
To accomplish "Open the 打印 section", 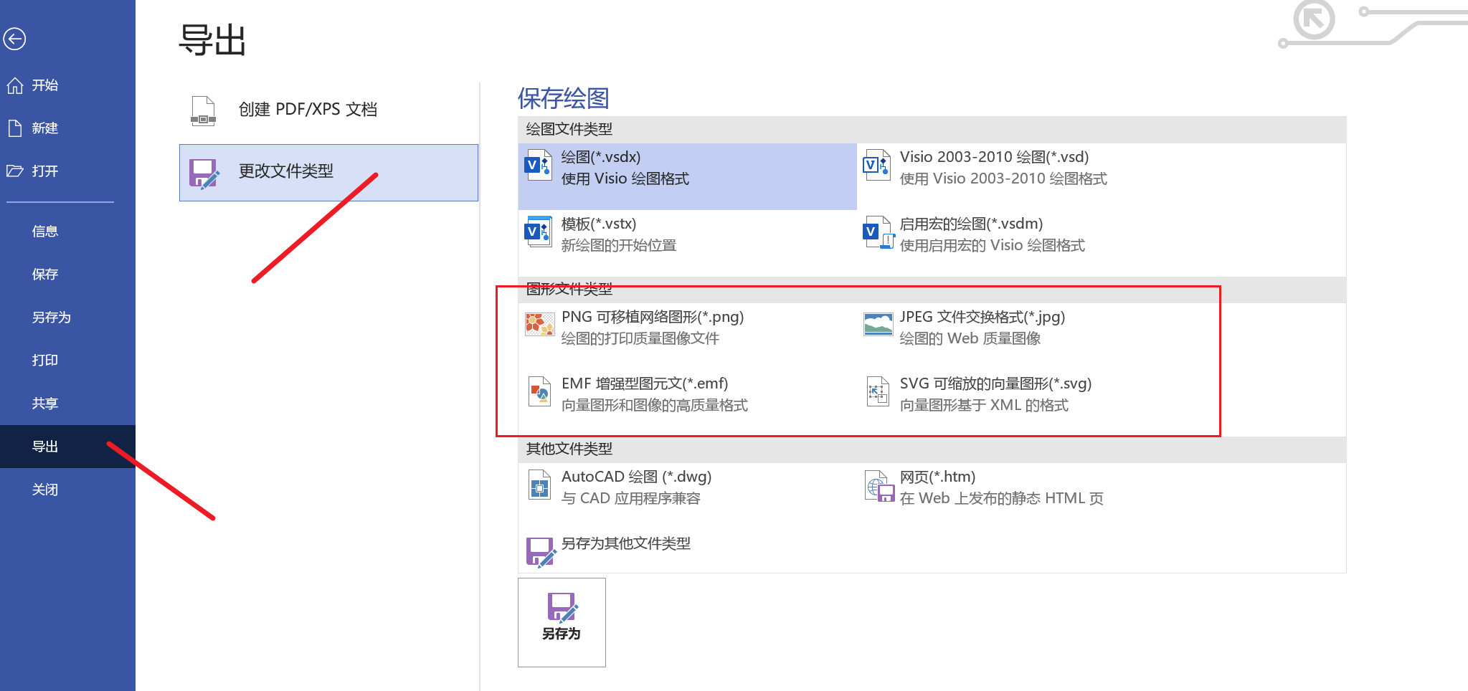I will pos(45,360).
